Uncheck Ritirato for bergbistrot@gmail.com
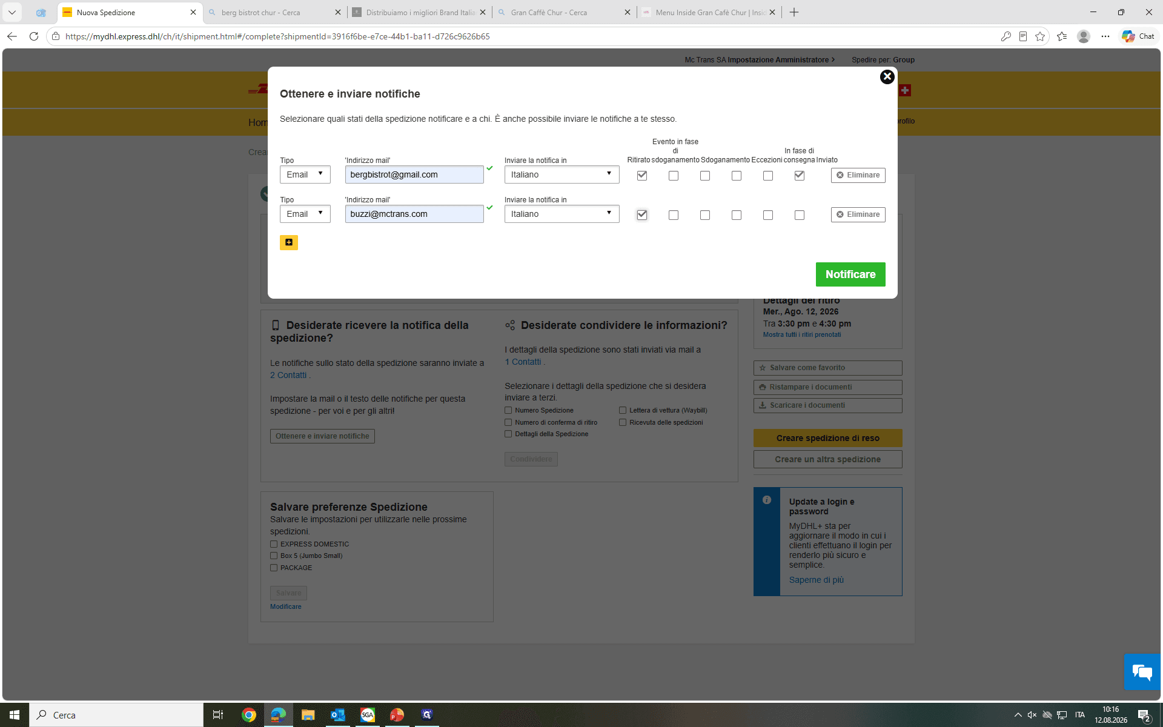This screenshot has width=1163, height=727. [642, 176]
